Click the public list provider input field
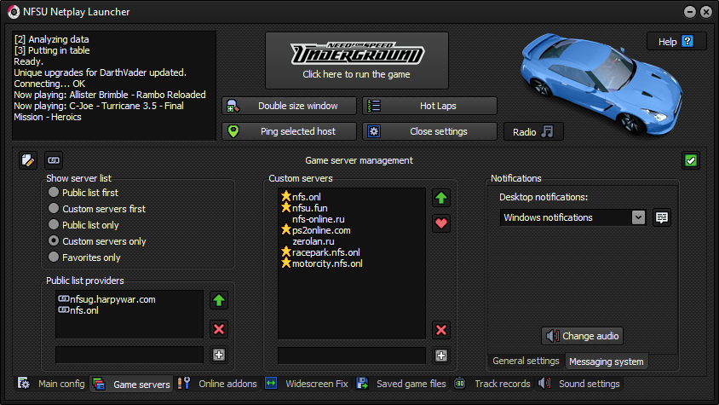The height and width of the screenshot is (405, 719). tap(129, 355)
